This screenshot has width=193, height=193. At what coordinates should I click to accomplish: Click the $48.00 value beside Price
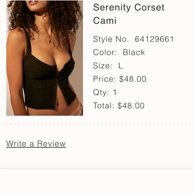pyautogui.click(x=133, y=79)
